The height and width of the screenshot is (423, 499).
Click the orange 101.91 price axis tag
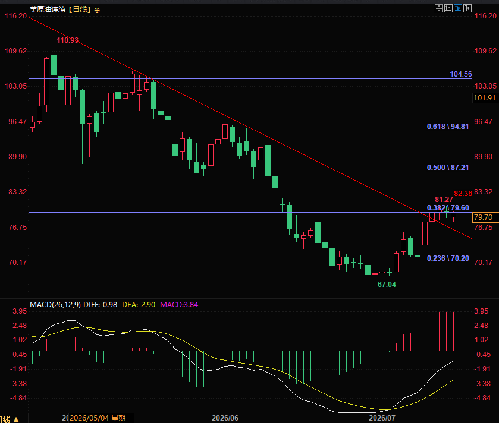coord(485,98)
